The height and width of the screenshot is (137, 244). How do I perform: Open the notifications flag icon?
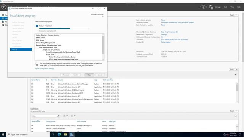[211, 7]
